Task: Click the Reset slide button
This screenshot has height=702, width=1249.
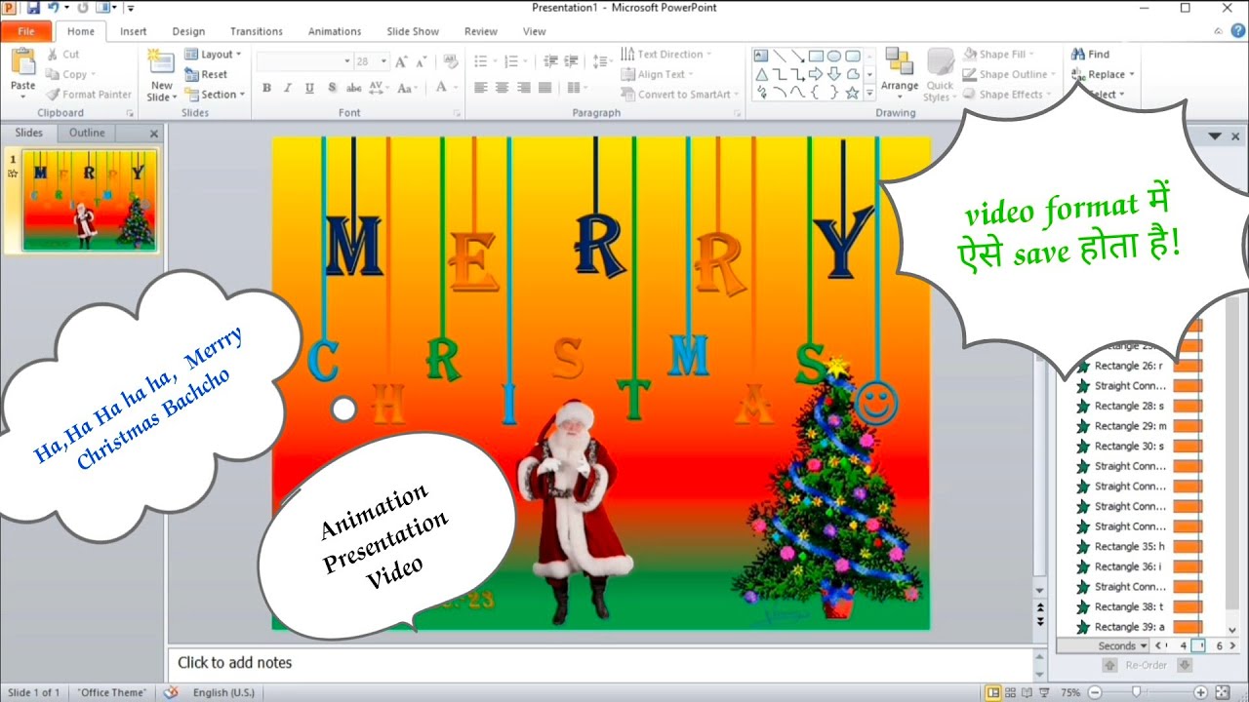Action: 206,74
